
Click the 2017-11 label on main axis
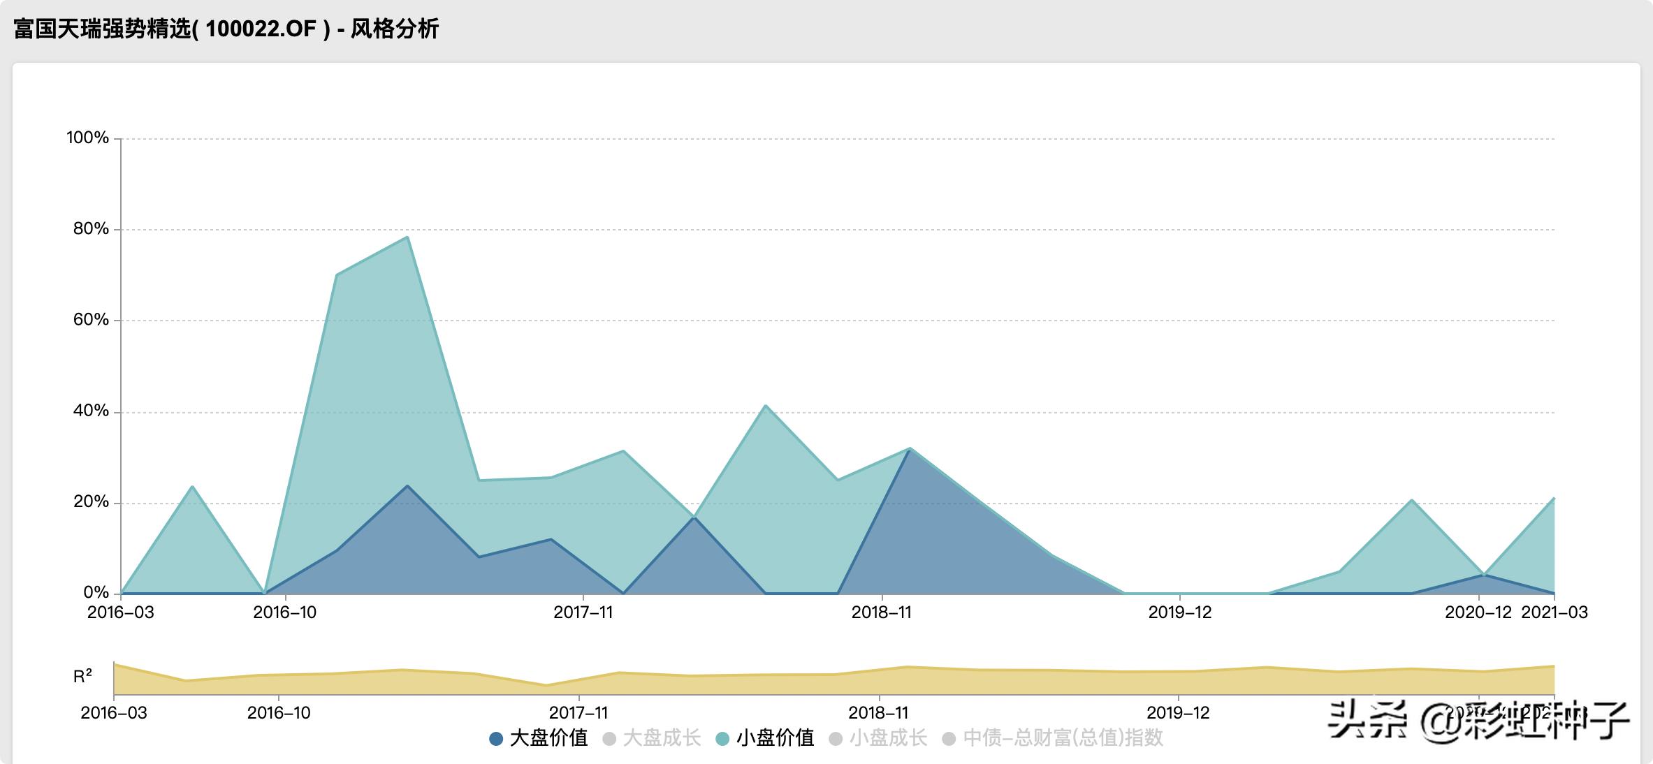[x=583, y=612]
